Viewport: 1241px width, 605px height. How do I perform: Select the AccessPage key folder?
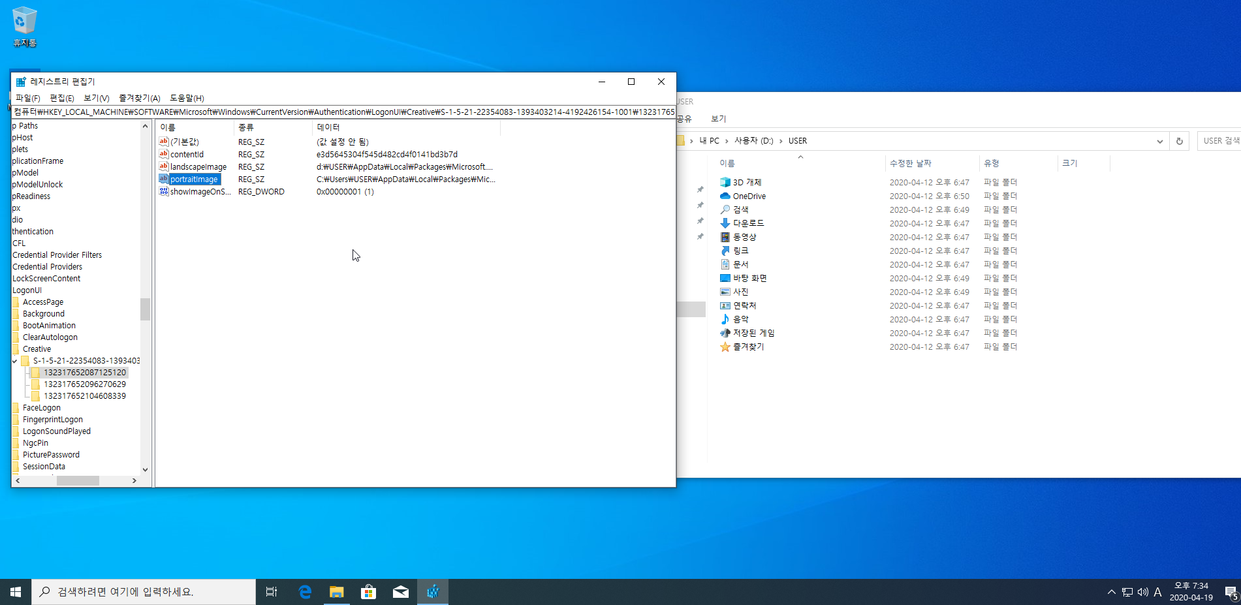coord(43,302)
